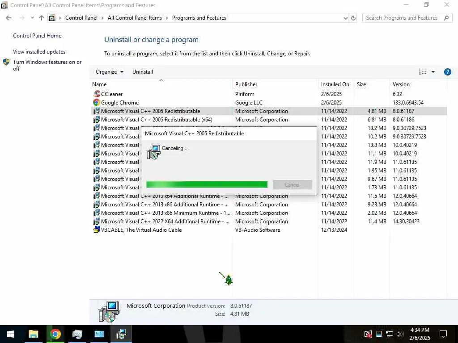Expand chevron after All Control Panel Items

[x=167, y=18]
